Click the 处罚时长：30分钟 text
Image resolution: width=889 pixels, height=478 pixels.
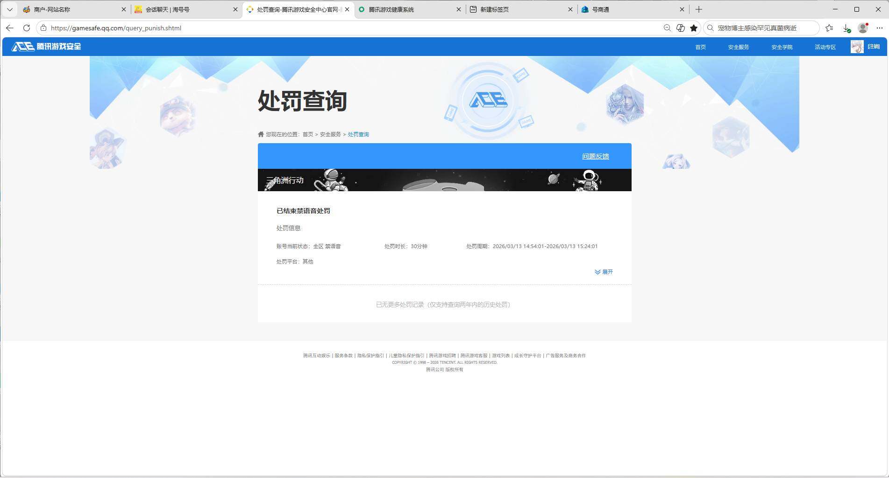406,246
